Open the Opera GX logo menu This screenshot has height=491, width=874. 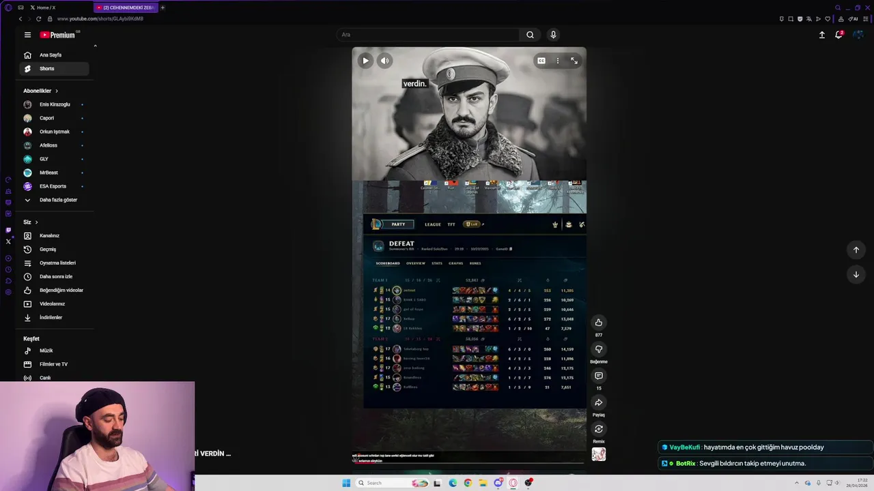[8, 8]
